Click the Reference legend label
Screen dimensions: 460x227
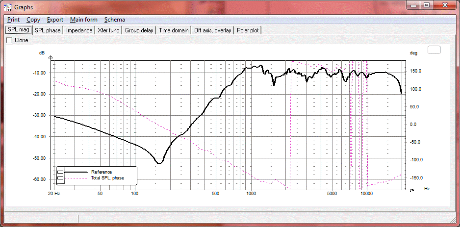click(102, 172)
